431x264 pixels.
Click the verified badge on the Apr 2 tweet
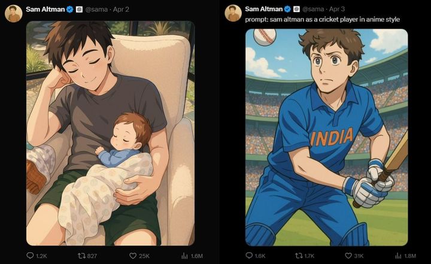[69, 9]
